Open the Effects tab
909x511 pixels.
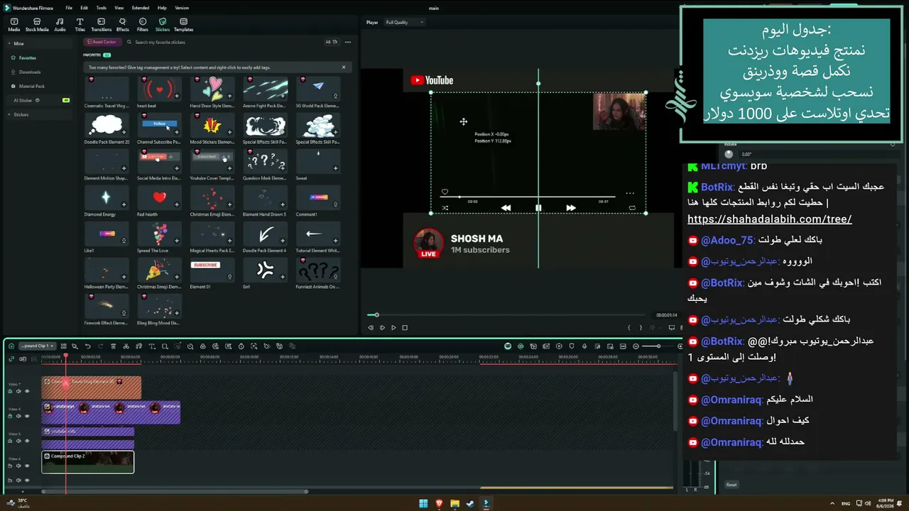pyautogui.click(x=122, y=25)
